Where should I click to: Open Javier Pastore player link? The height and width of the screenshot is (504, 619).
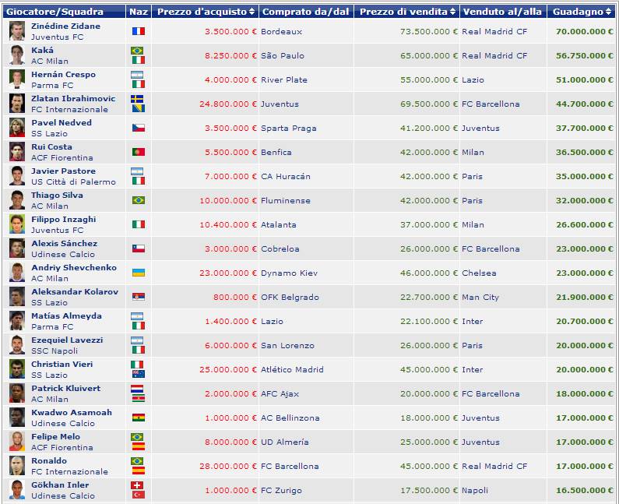click(x=63, y=171)
